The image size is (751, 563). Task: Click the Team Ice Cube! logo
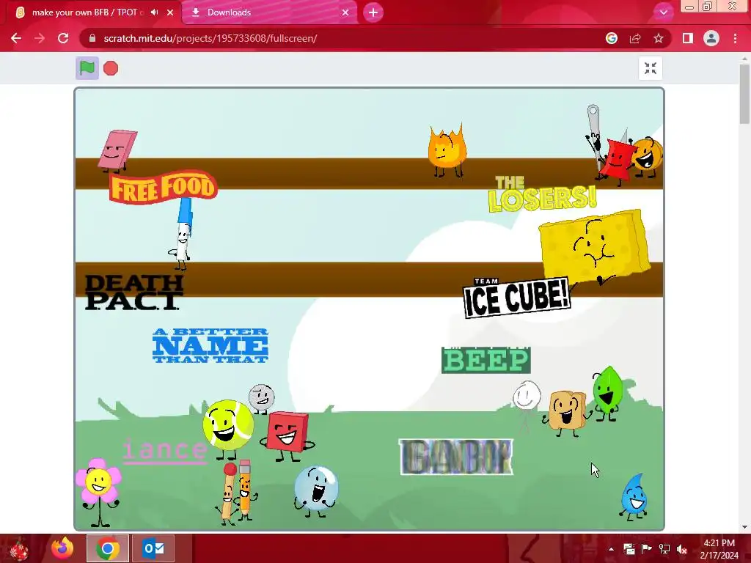coord(516,298)
